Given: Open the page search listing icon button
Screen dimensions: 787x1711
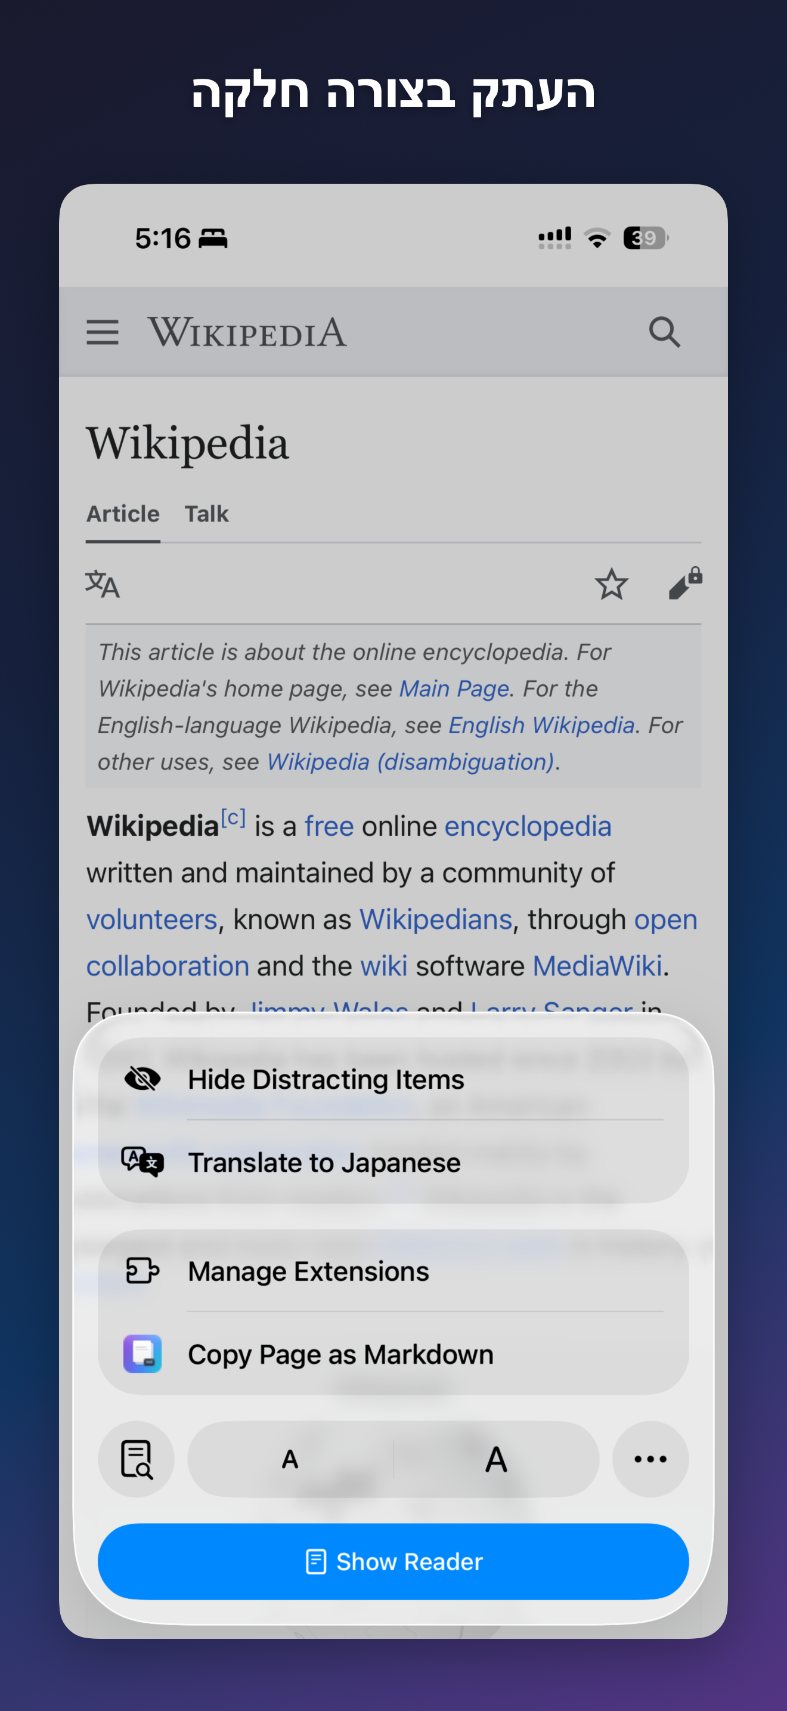Looking at the screenshot, I should point(136,1459).
